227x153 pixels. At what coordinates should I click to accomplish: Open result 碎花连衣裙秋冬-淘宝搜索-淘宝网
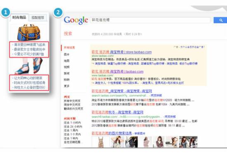pos(118,112)
